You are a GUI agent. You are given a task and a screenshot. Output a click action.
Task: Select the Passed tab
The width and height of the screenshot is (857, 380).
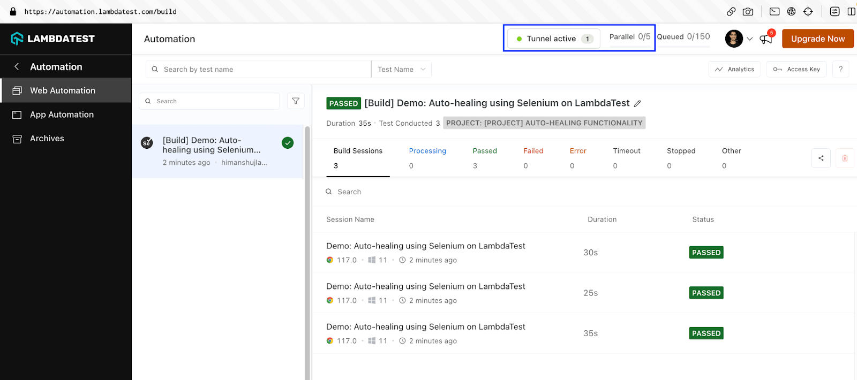485,158
